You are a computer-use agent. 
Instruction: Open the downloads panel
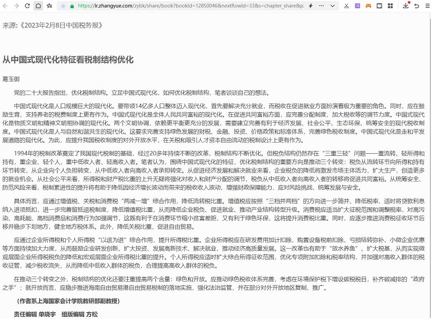406,6
